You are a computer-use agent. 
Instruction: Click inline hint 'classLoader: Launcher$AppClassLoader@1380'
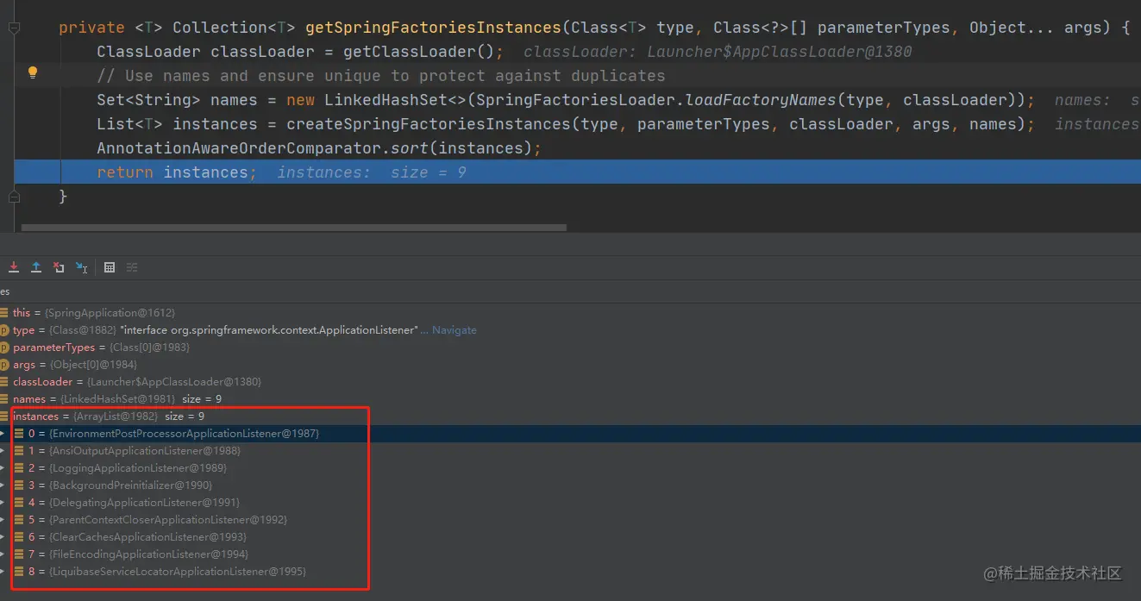(x=718, y=52)
